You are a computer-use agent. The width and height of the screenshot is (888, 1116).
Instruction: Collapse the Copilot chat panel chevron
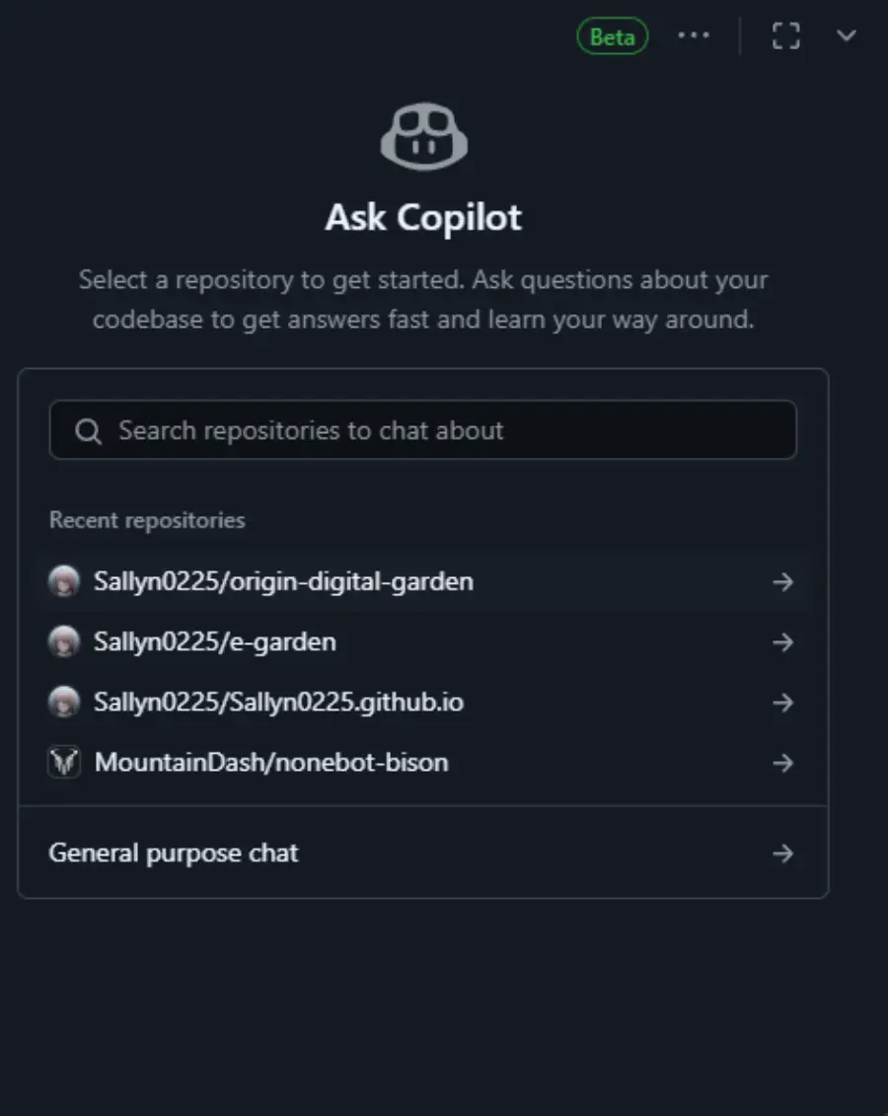846,36
